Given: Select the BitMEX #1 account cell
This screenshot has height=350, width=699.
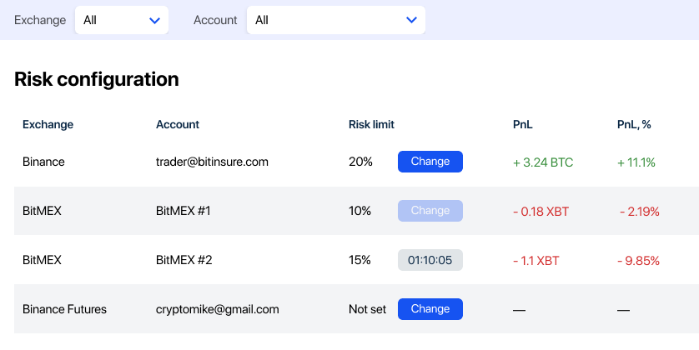Looking at the screenshot, I should coord(184,211).
